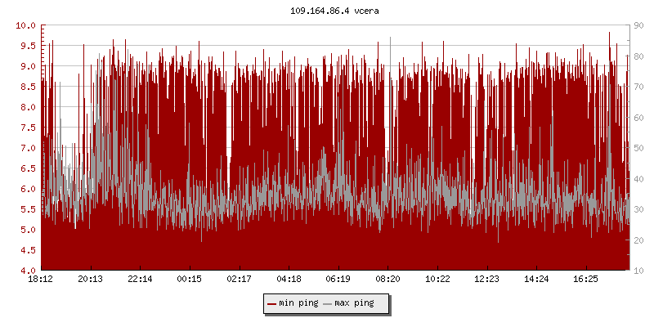The height and width of the screenshot is (327, 654).
Task: Select the 22:14 time tick label
Action: [140, 280]
